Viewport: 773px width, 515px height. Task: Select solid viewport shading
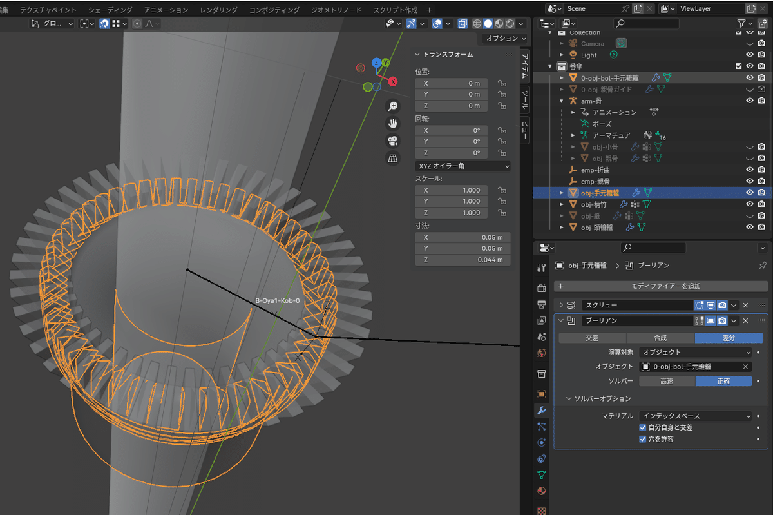[x=488, y=23]
